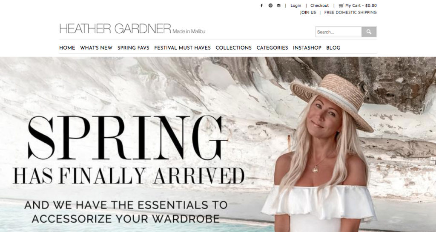Open the WHAT'S NEW menu item

click(96, 48)
